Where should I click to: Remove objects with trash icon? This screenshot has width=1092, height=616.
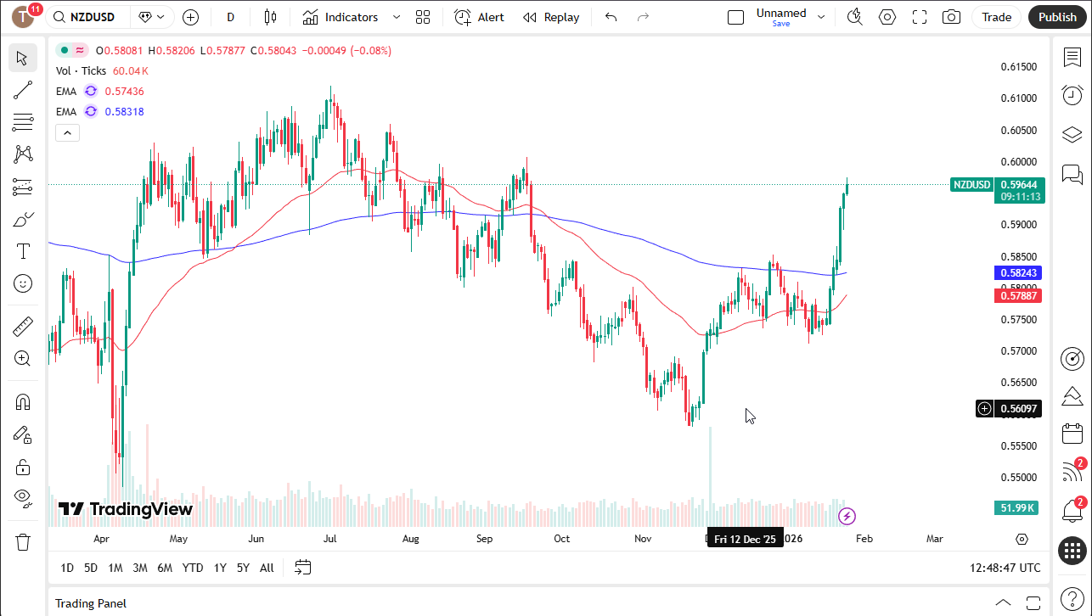point(23,541)
